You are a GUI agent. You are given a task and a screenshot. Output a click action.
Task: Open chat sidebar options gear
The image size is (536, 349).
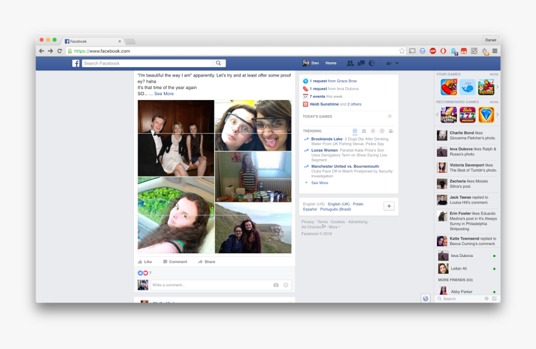(x=486, y=299)
